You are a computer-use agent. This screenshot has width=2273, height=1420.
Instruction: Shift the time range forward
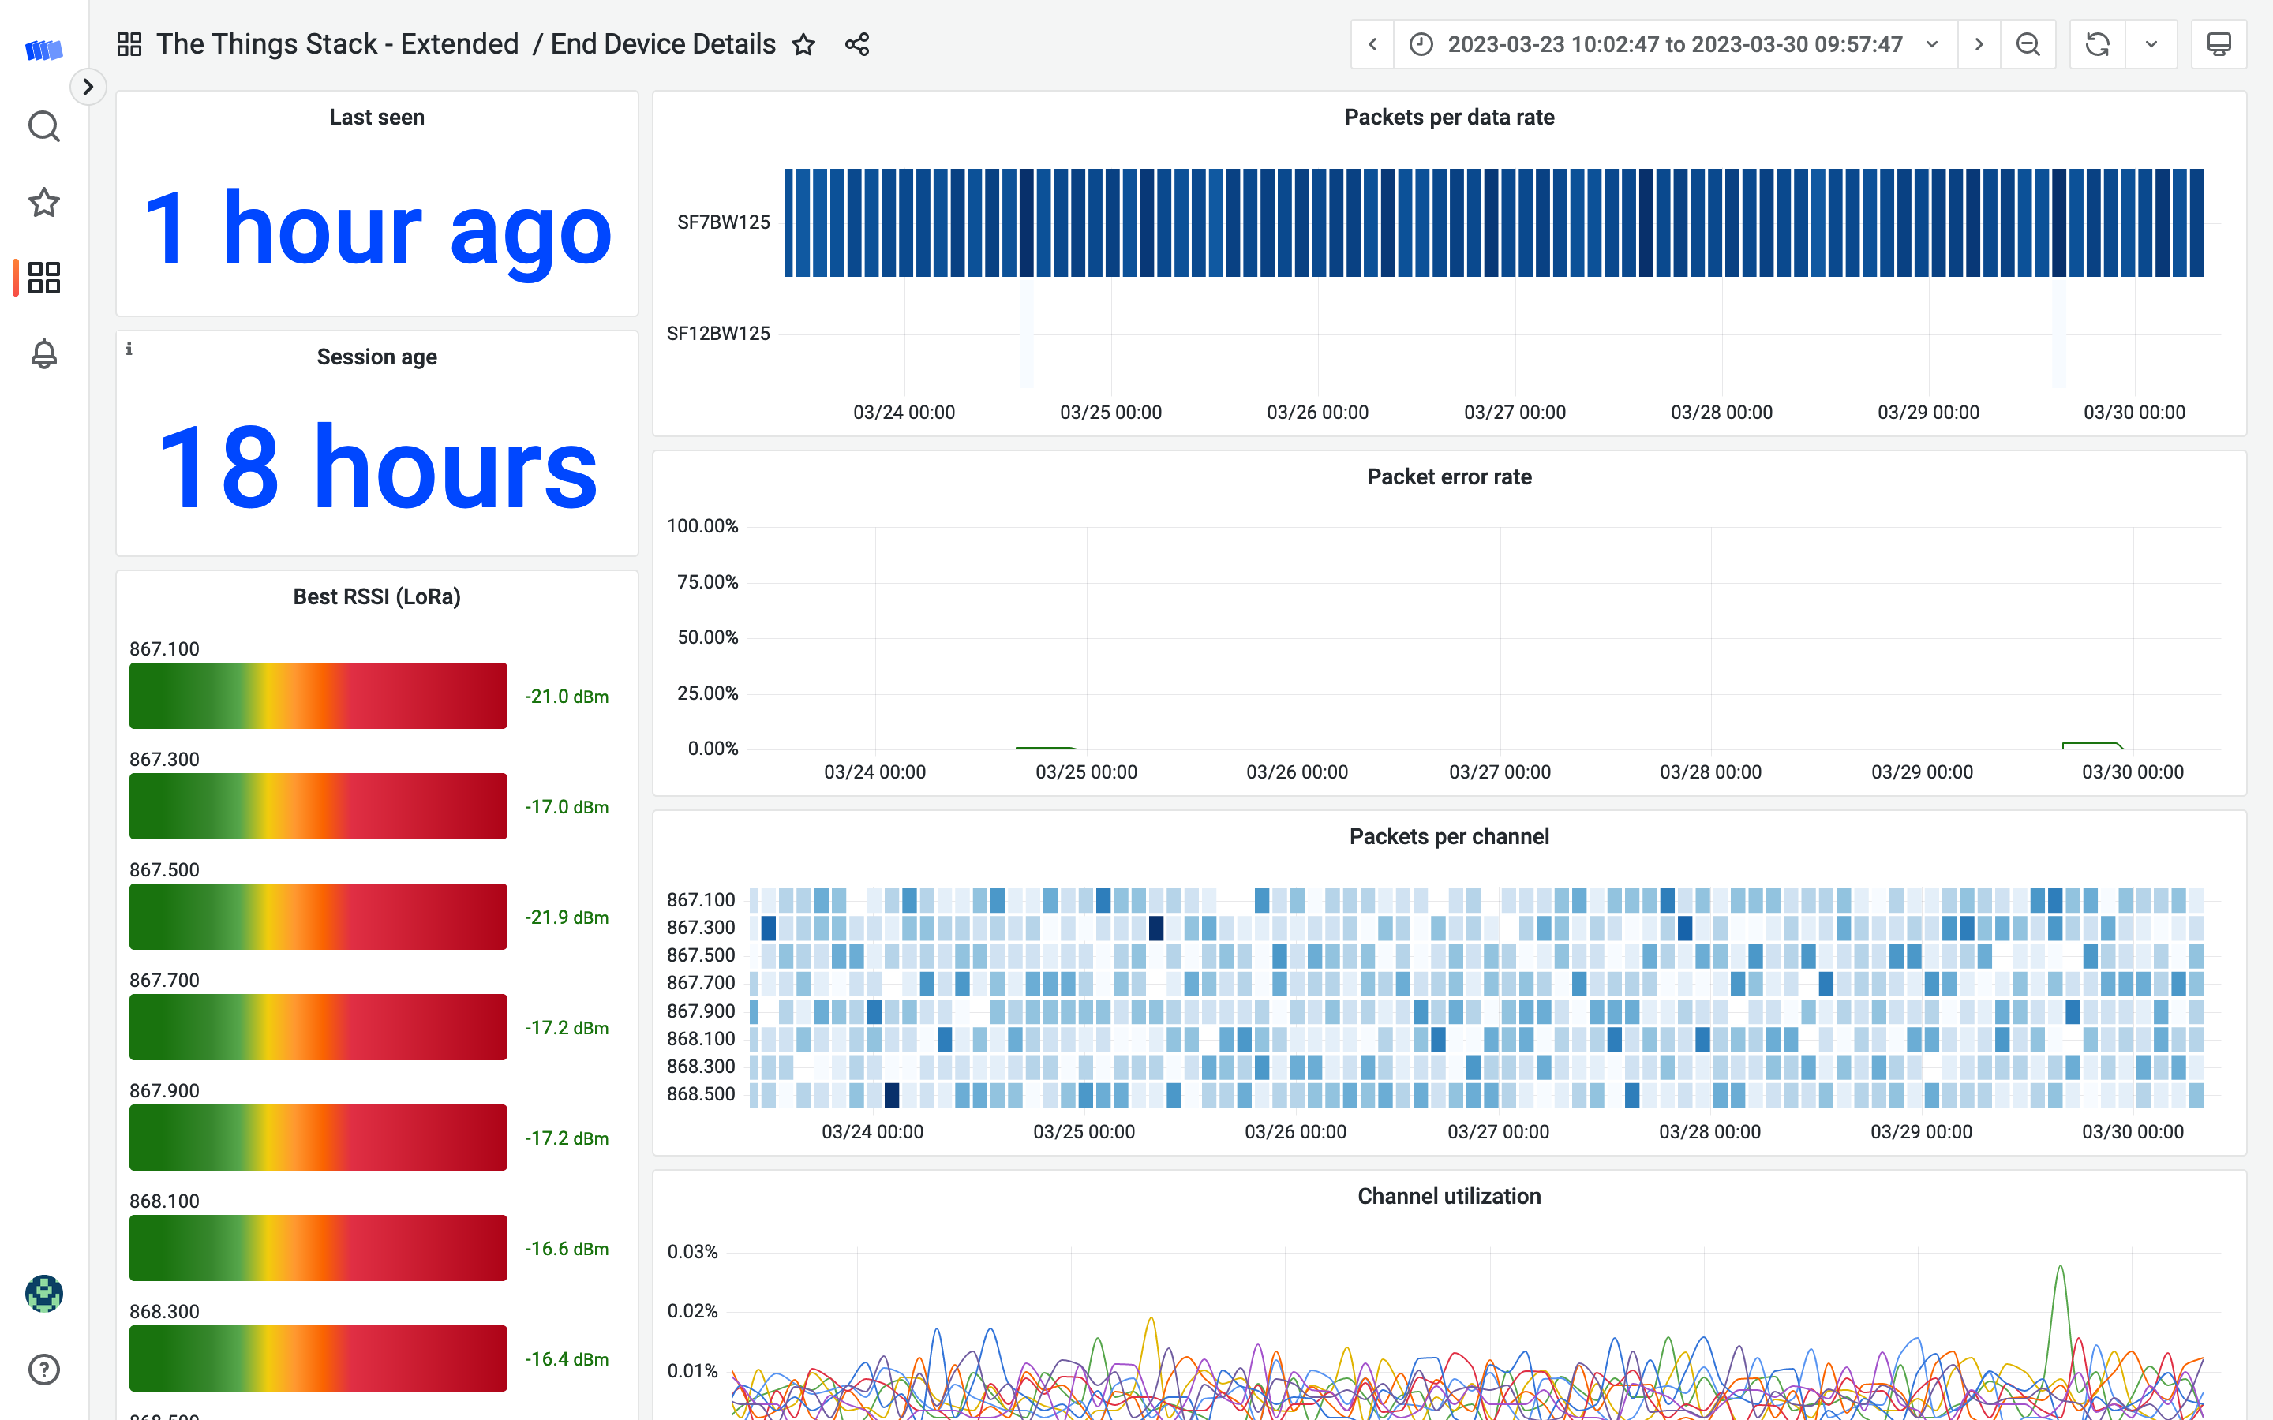point(1979,44)
